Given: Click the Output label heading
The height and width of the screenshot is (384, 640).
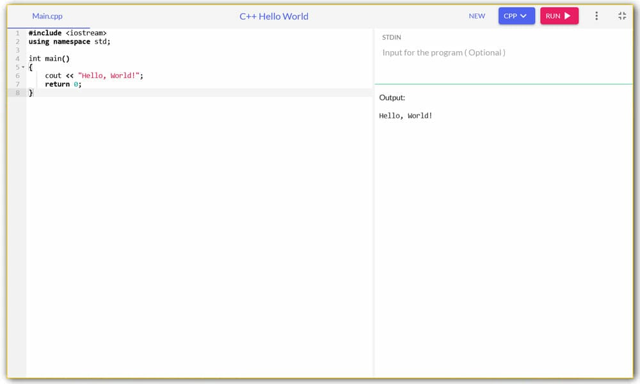Looking at the screenshot, I should click(x=392, y=98).
